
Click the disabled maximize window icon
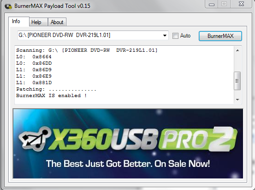(224, 4)
